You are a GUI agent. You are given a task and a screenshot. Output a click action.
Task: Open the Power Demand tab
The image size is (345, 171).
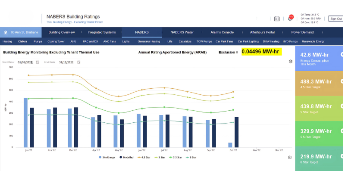(x=302, y=32)
